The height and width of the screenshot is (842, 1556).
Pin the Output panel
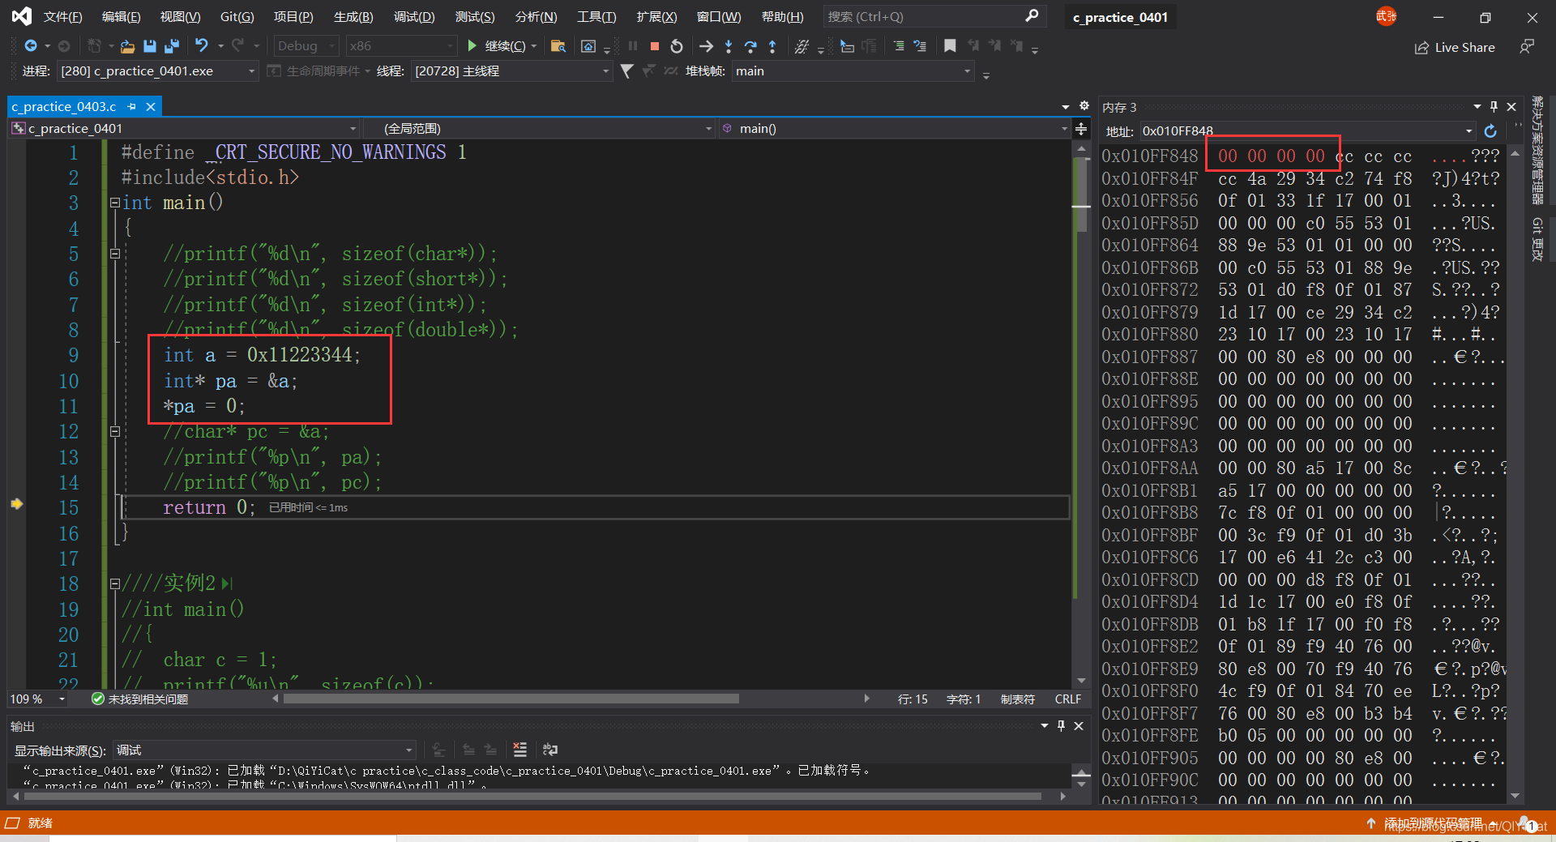point(1061,726)
